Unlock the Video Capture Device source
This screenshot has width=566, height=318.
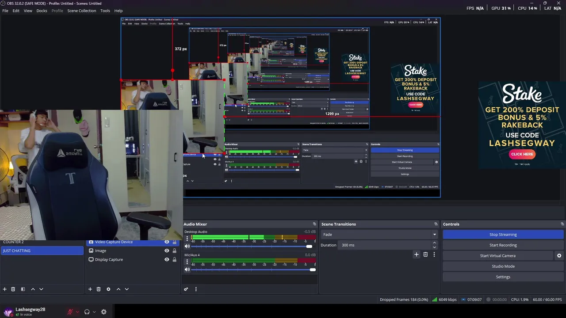pyautogui.click(x=174, y=242)
